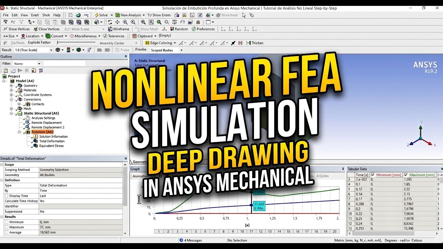Image resolution: width=443 pixels, height=249 pixels.
Task: Click the green check icon beside File menu row
Action: coord(78,15)
